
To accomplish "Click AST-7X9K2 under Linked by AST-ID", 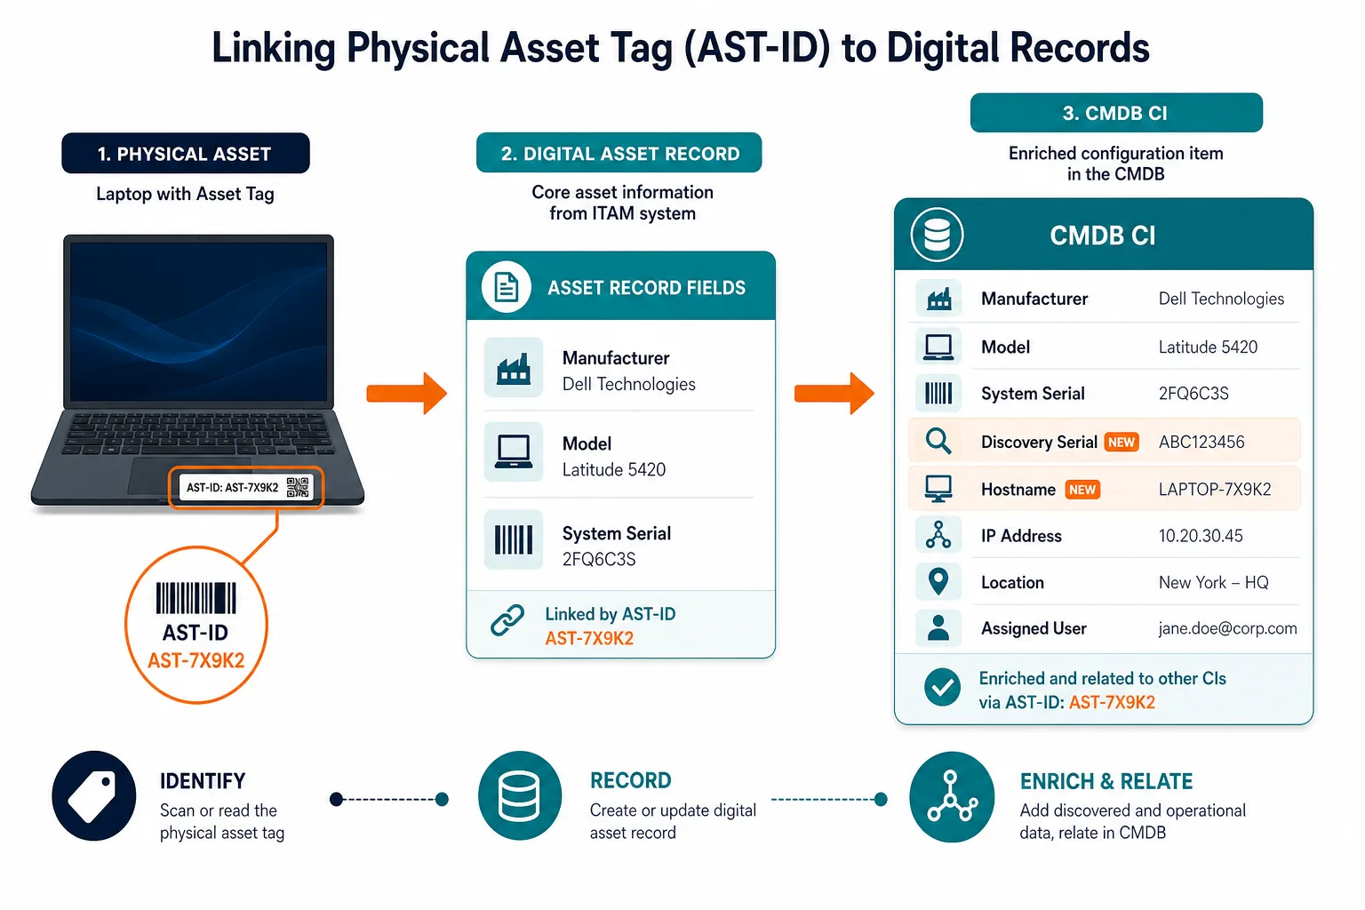I will 589,638.
